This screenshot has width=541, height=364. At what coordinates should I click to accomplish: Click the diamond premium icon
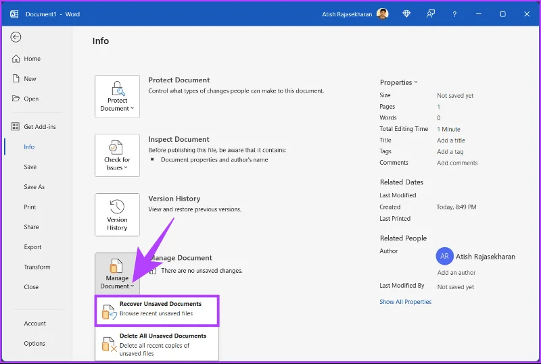(x=406, y=14)
